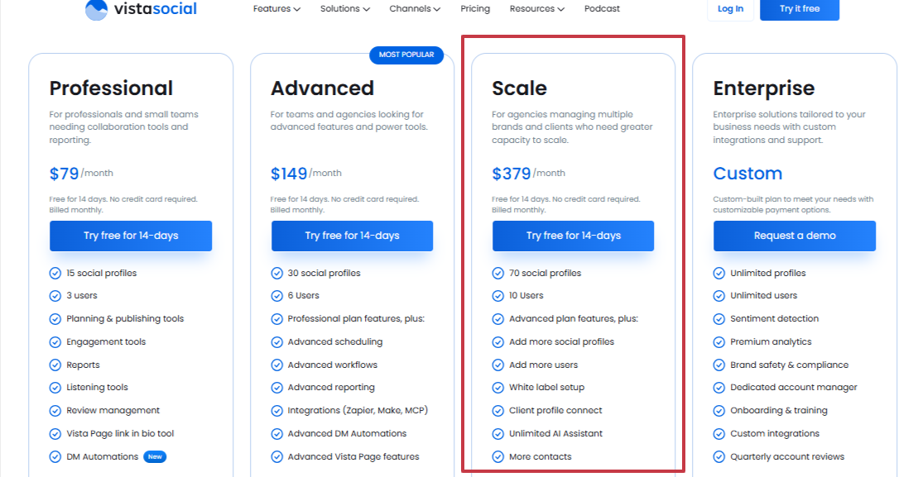Request a demo for Enterprise plan
918x477 pixels.
coord(795,236)
